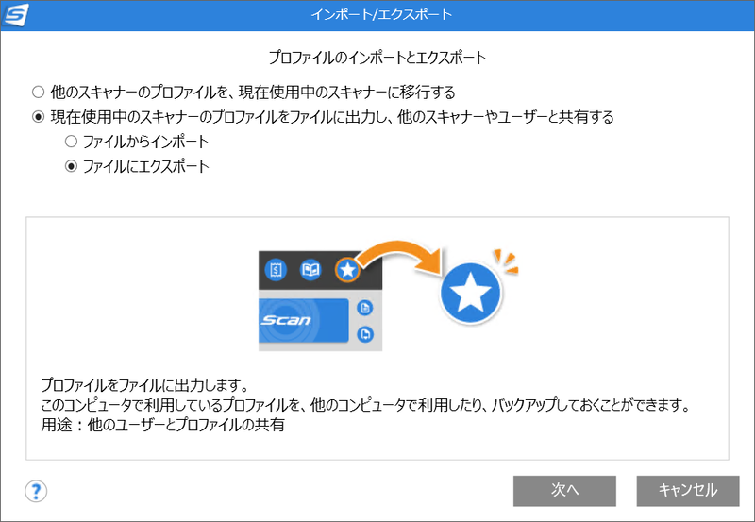Click the ScanSnap logo in the title bar
The height and width of the screenshot is (522, 755).
[x=16, y=15]
